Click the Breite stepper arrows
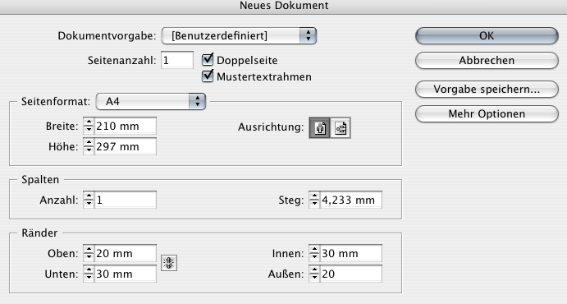The image size is (567, 304). [89, 126]
